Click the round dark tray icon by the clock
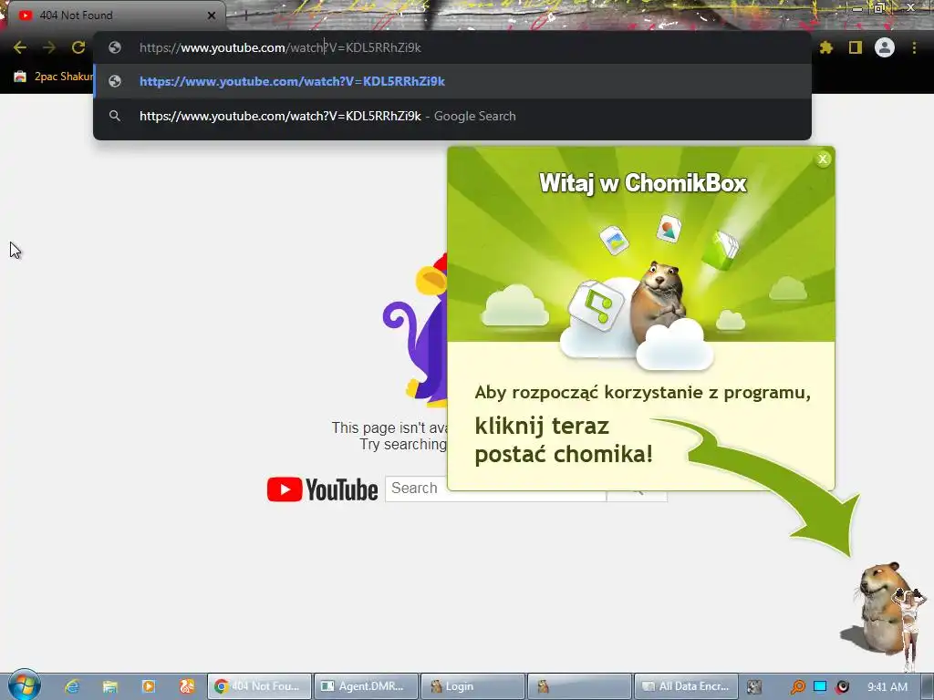Screen dimensions: 934x700 [x=842, y=687]
